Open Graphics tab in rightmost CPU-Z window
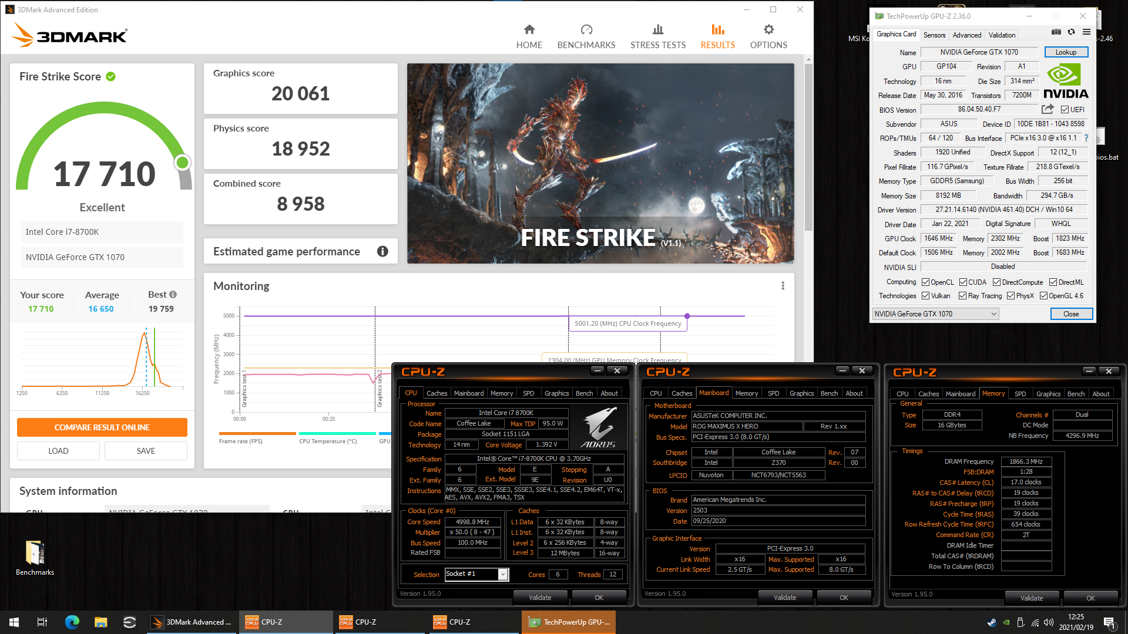Viewport: 1128px width, 634px height. click(x=1048, y=394)
